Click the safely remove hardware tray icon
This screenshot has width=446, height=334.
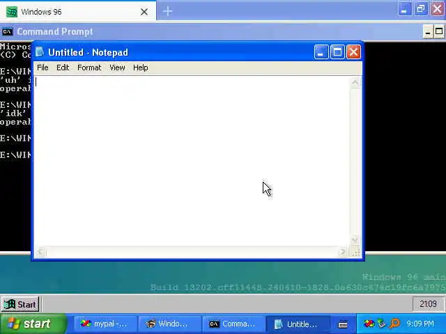[x=381, y=324]
